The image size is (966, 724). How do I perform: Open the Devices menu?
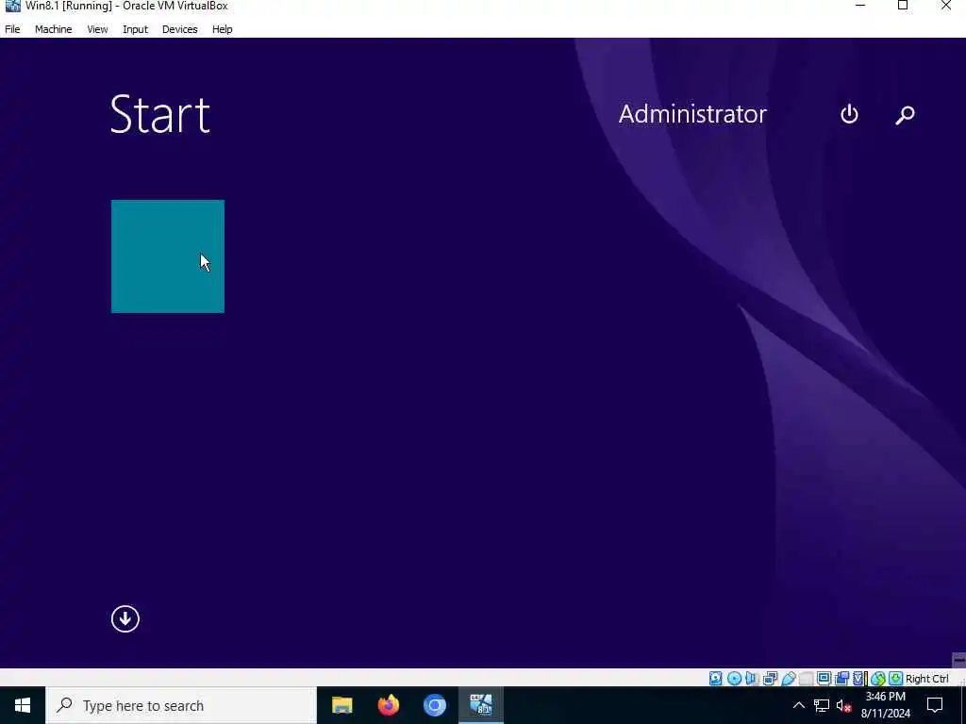point(179,29)
